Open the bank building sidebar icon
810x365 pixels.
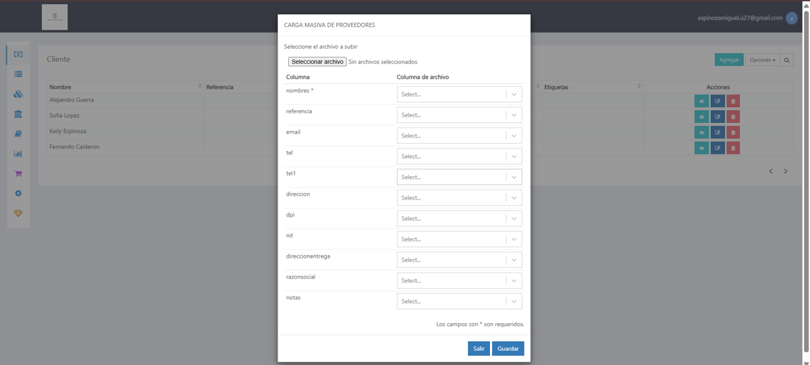[18, 114]
